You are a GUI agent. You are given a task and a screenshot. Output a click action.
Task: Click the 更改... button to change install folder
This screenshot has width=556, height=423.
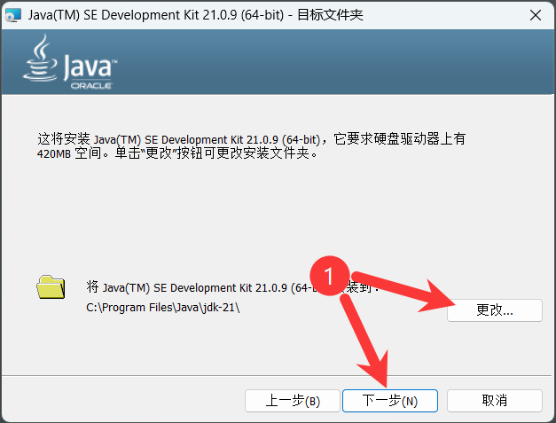pos(494,310)
